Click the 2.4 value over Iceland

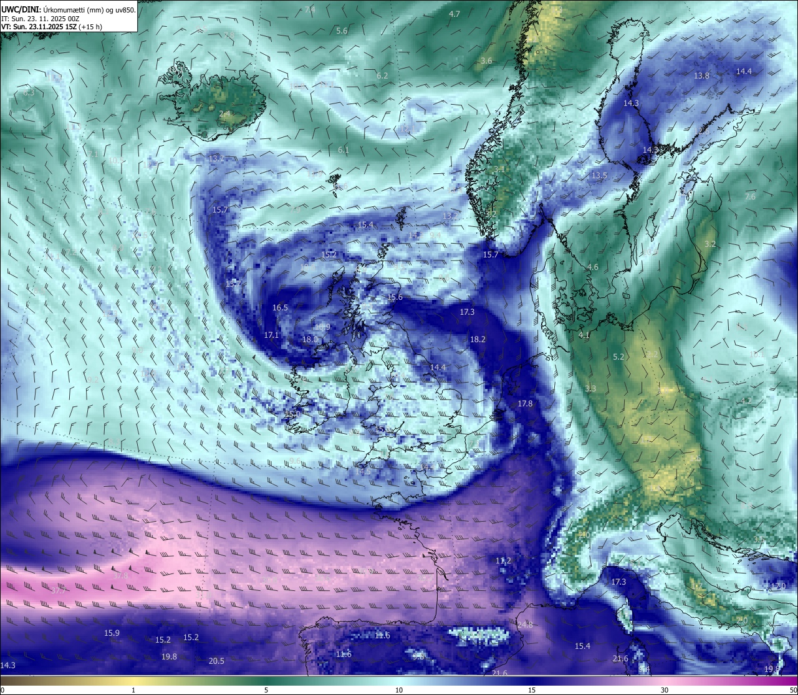224,113
